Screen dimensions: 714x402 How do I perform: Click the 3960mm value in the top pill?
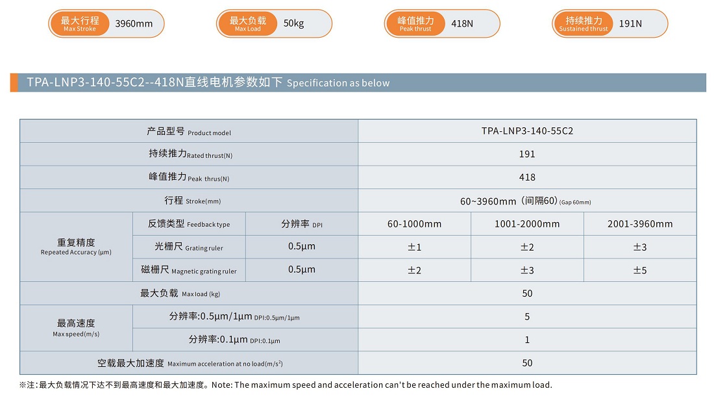click(x=134, y=24)
